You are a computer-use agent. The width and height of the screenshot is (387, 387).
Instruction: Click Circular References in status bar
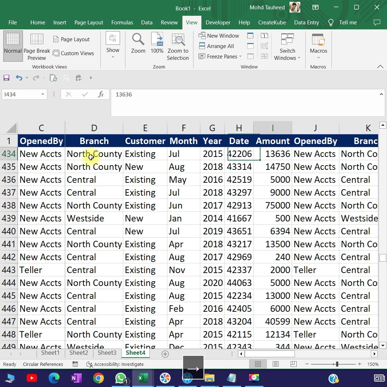coord(43,364)
